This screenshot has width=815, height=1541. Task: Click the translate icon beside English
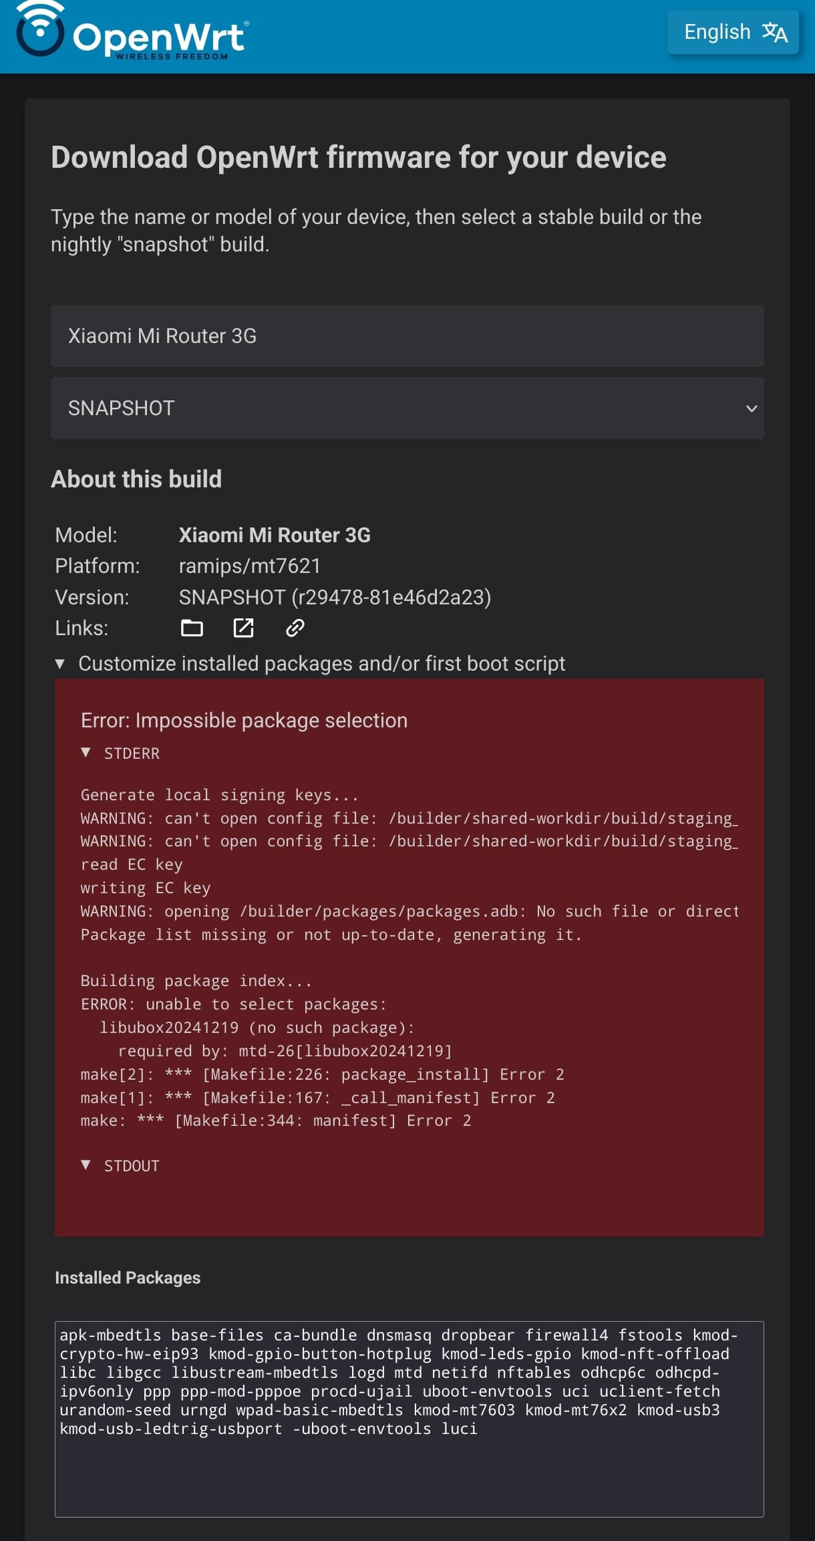coord(775,32)
